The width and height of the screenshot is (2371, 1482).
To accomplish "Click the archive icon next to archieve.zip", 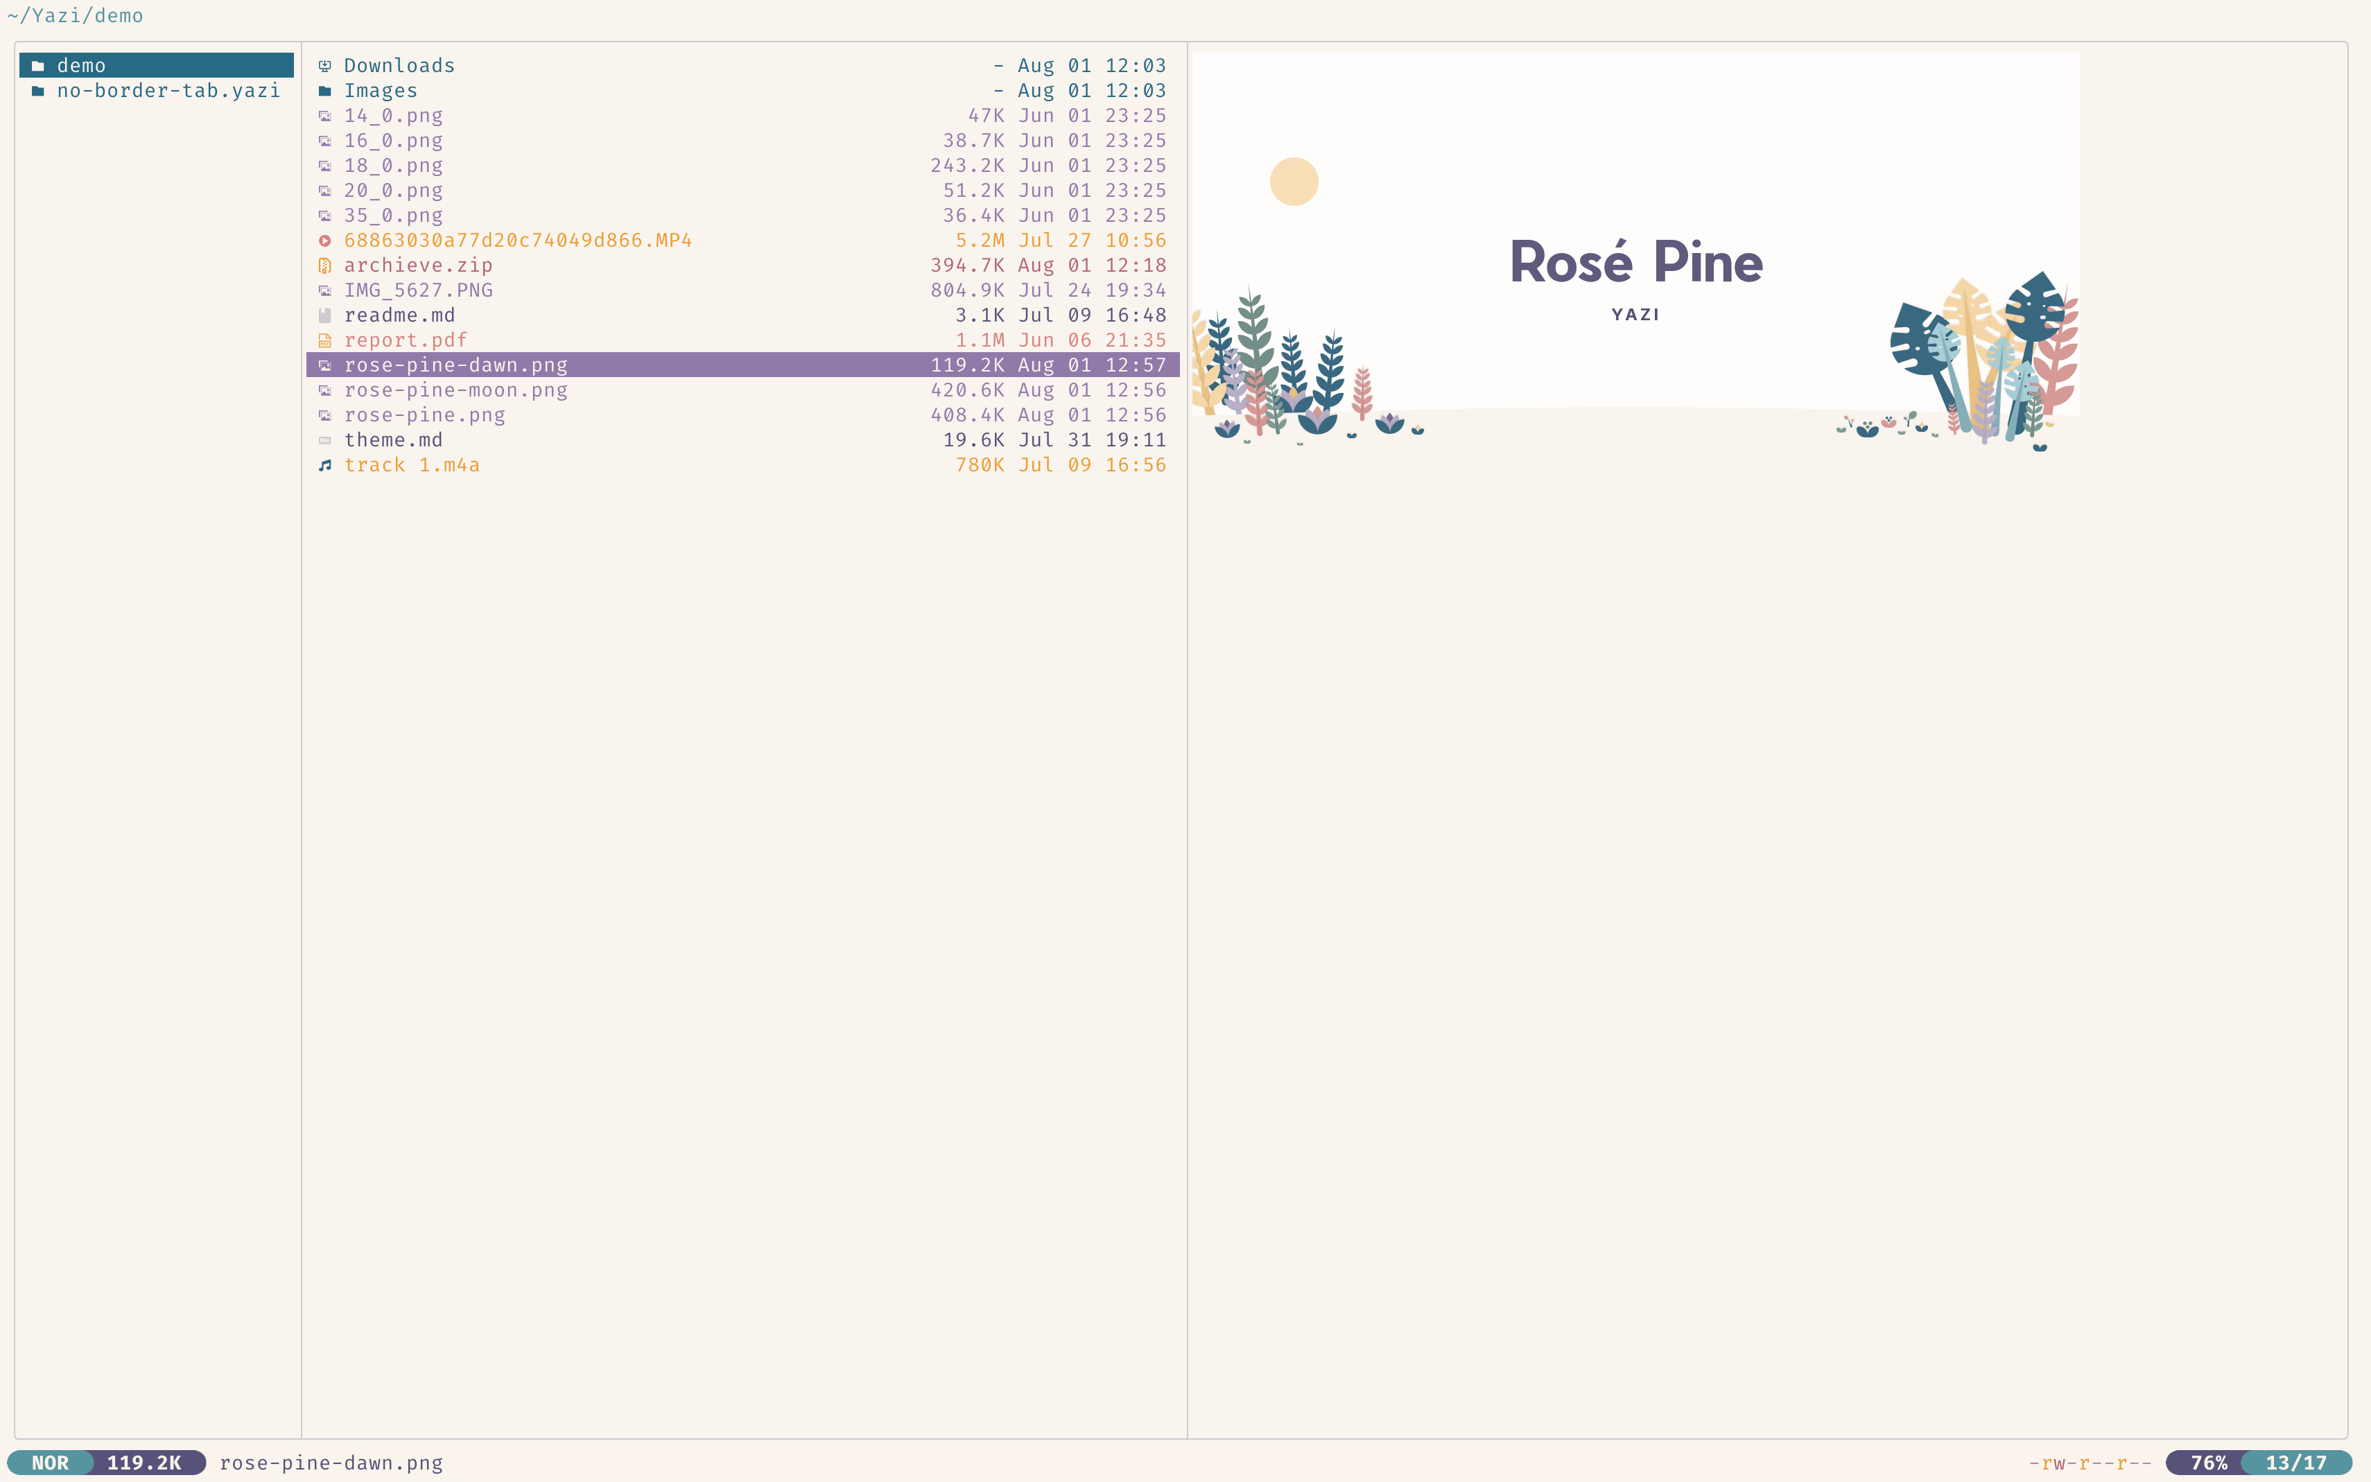I will [x=324, y=265].
